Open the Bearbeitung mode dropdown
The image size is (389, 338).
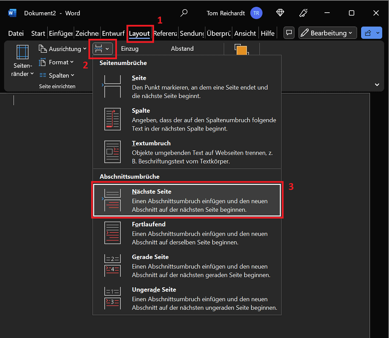(328, 33)
